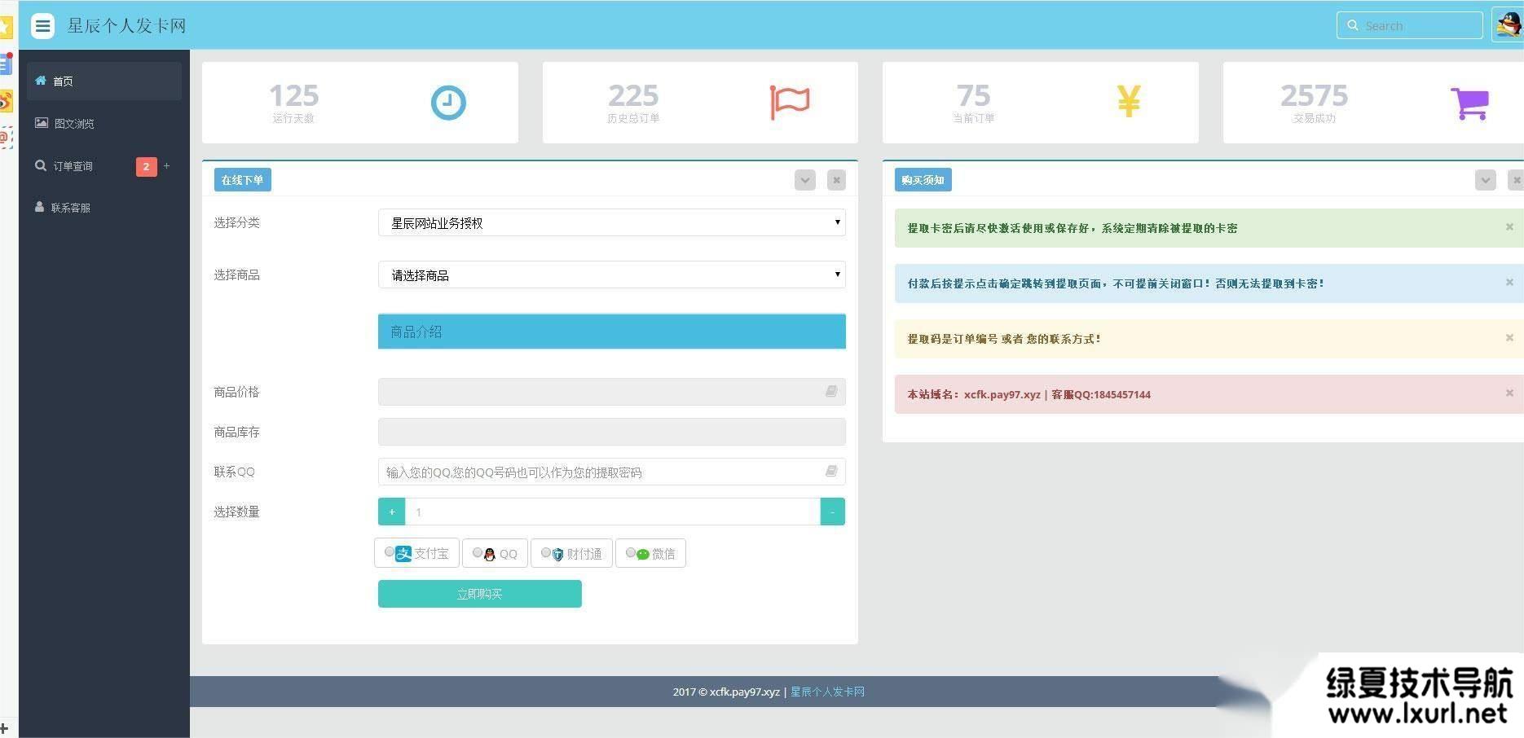
Task: Click the blue clock icon beside 125
Action: point(448,103)
